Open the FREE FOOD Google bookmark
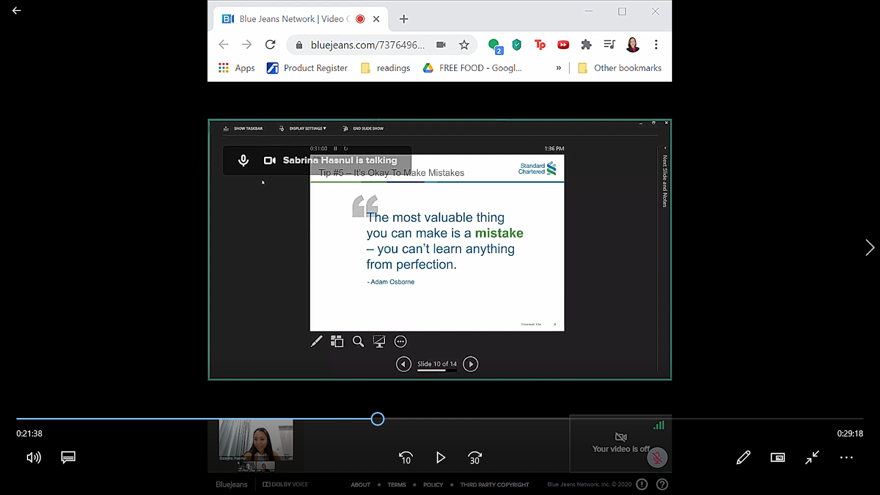 coord(472,68)
